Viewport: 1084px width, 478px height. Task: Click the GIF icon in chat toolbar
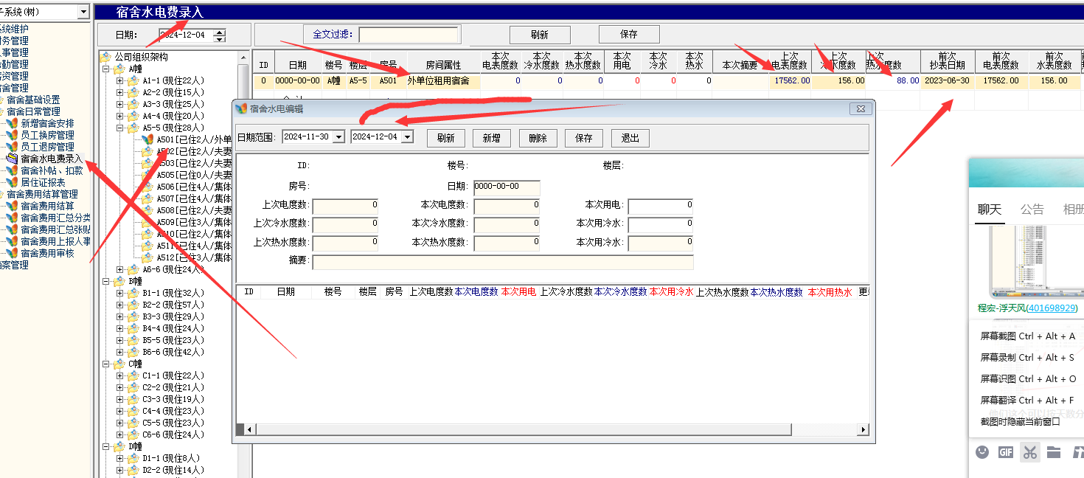point(1006,452)
